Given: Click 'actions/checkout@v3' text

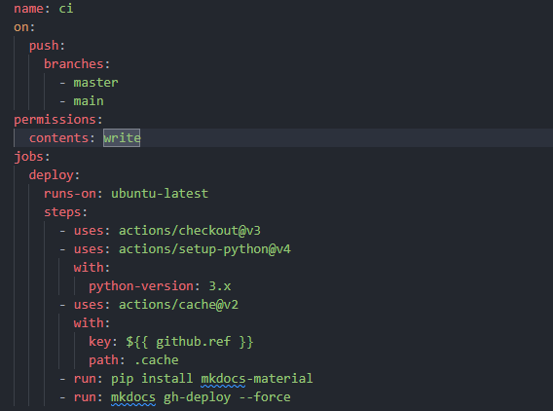Looking at the screenshot, I should 190,231.
